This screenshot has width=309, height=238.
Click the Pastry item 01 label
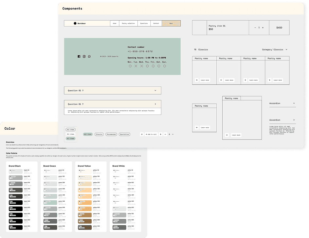pos(217,26)
